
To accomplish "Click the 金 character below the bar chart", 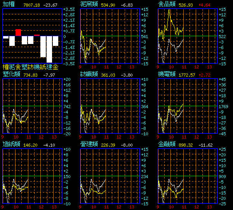I will (x=55, y=67).
